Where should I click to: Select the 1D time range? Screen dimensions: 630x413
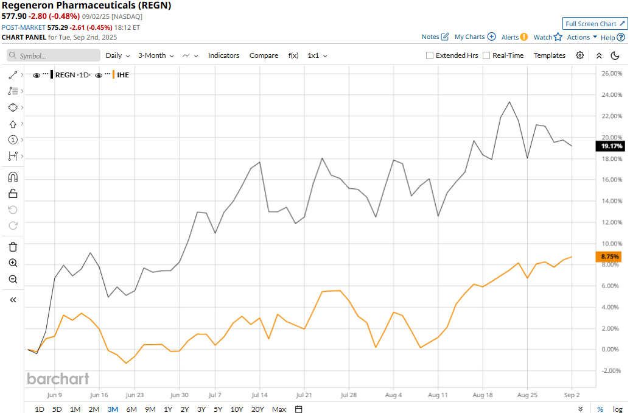(x=40, y=409)
